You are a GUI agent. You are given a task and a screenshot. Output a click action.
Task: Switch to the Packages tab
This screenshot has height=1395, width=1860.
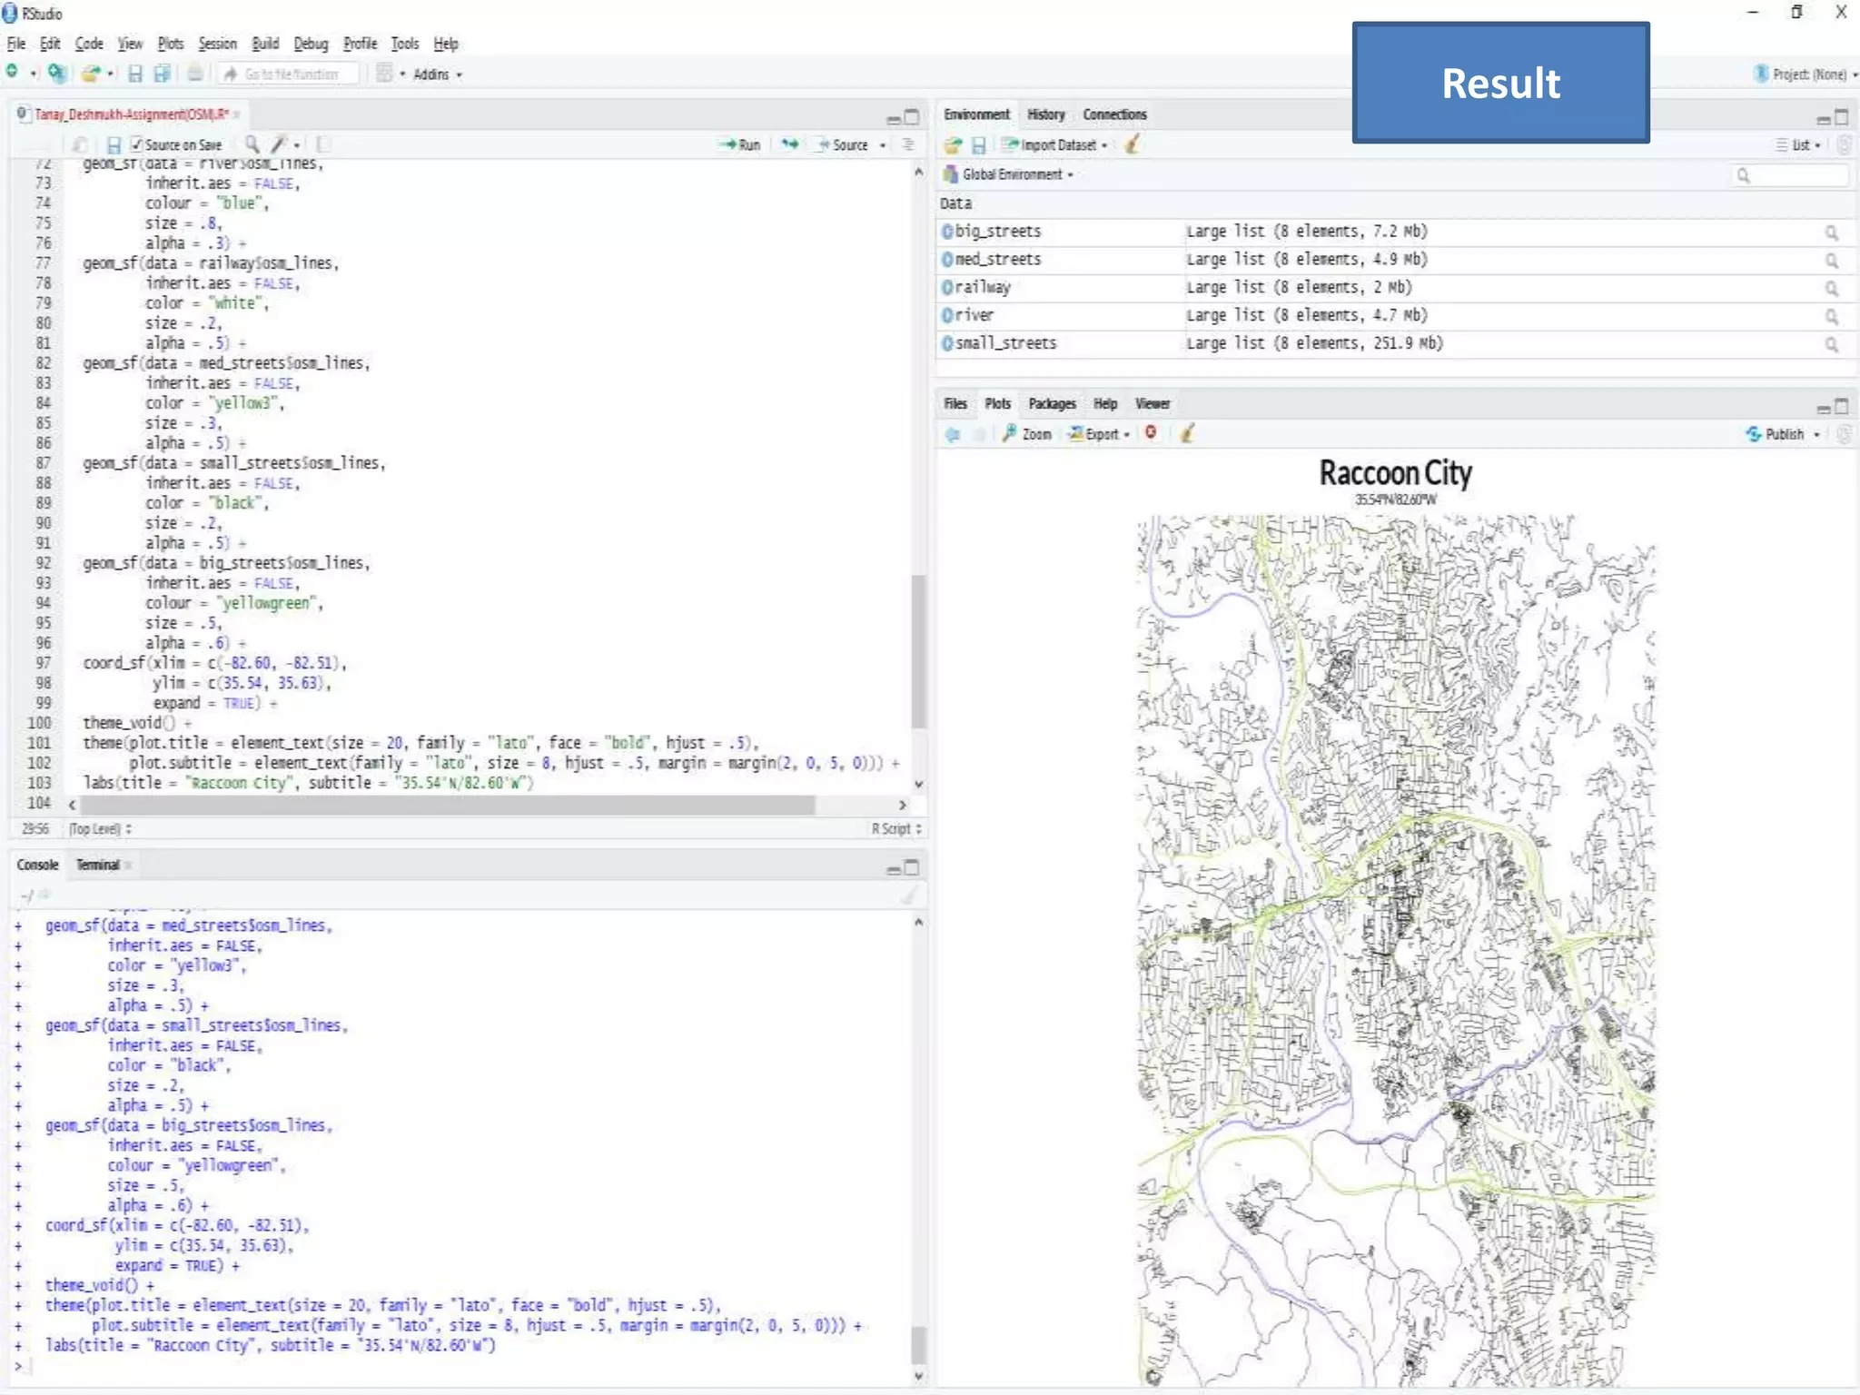click(1051, 403)
